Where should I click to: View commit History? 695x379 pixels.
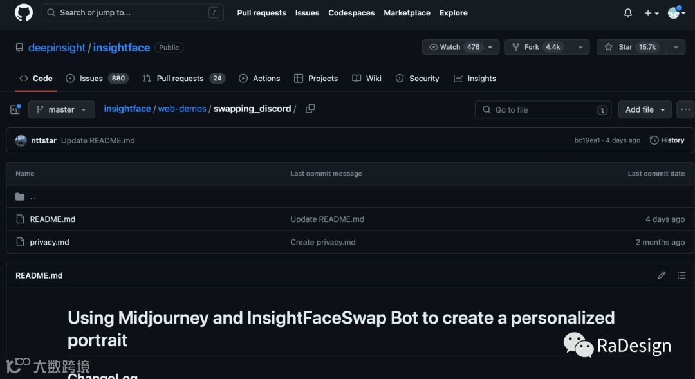click(667, 140)
